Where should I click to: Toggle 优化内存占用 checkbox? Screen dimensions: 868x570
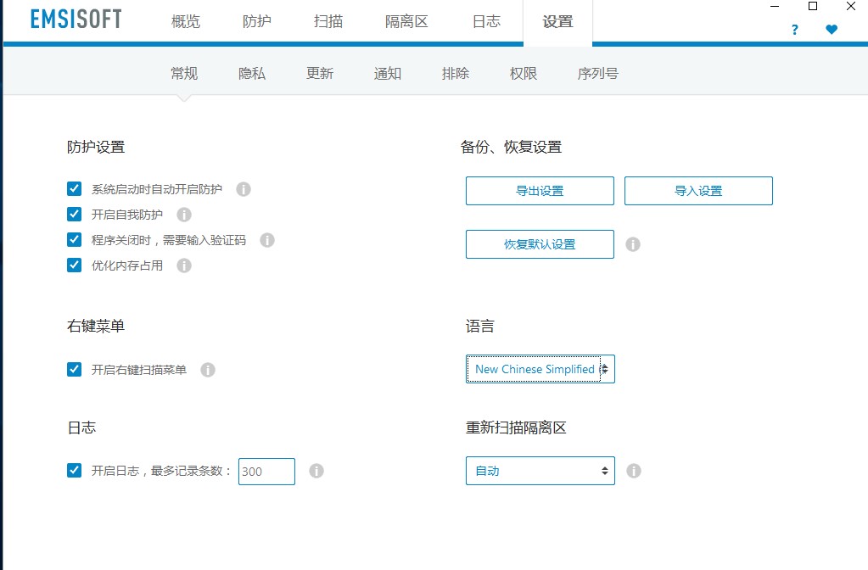74,265
